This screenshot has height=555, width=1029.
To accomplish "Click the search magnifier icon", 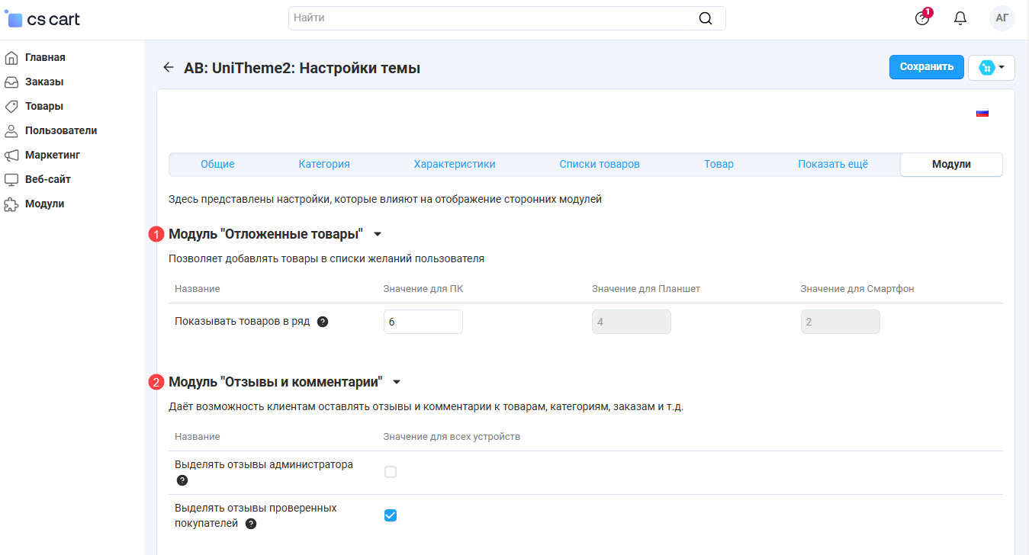I will [x=706, y=18].
